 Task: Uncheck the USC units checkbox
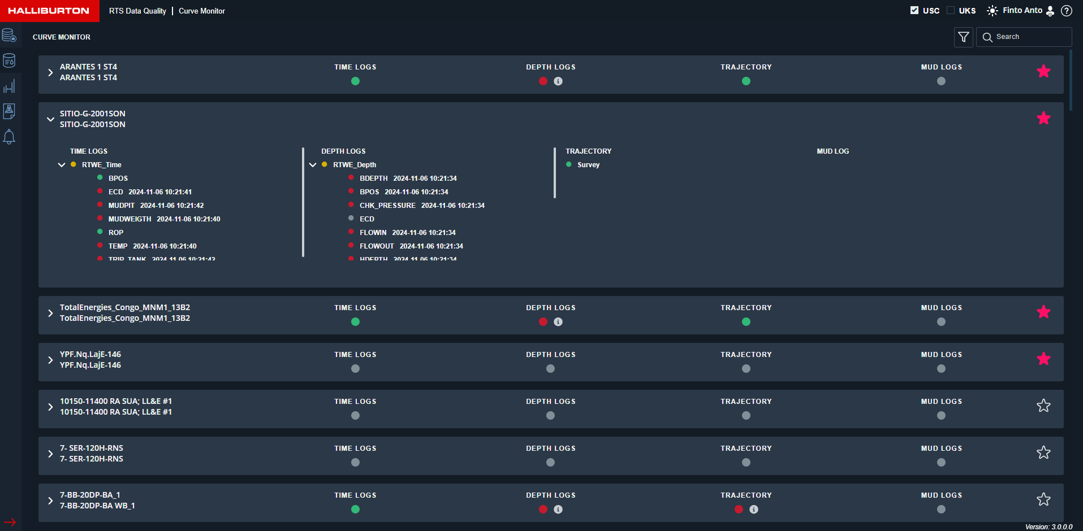pos(914,10)
